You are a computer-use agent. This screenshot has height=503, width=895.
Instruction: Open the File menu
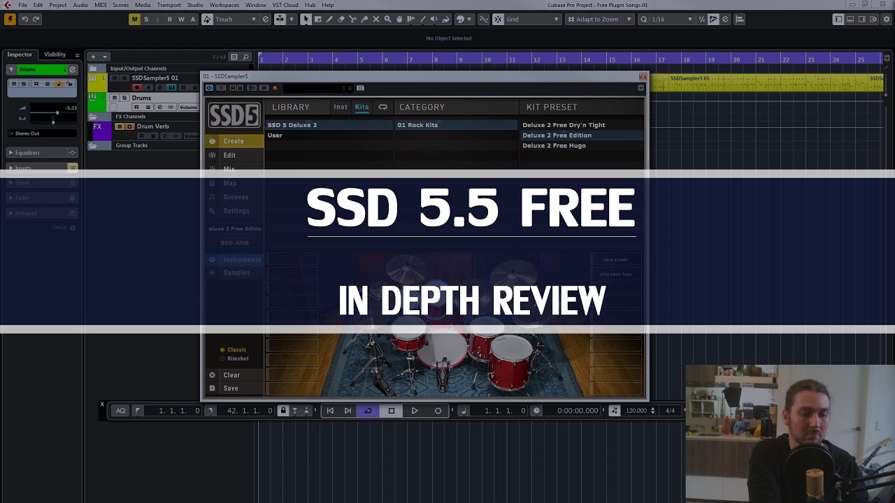pyautogui.click(x=22, y=5)
